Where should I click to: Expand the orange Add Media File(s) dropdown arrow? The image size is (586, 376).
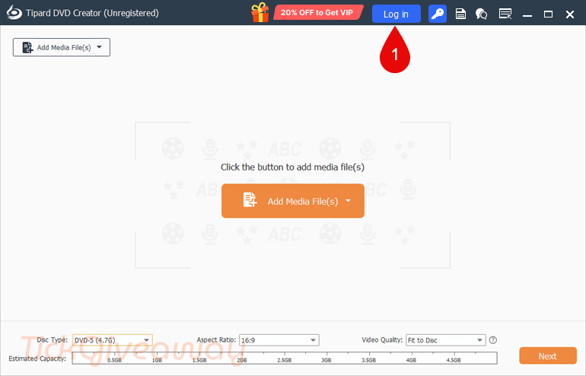point(349,201)
